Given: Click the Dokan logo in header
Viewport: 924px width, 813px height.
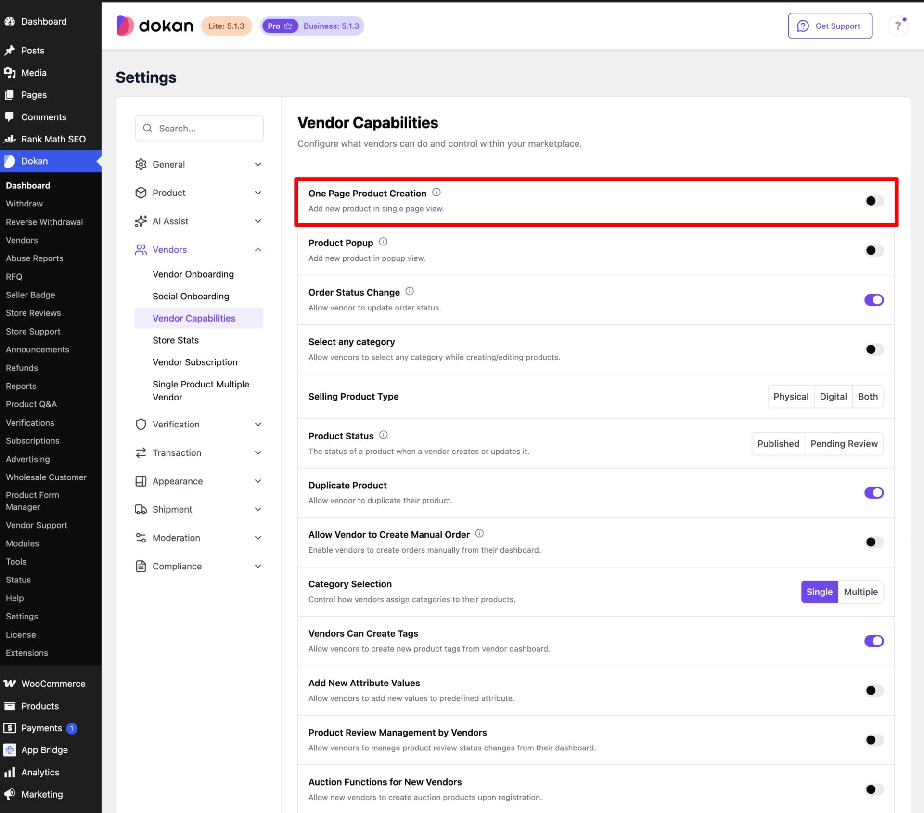Looking at the screenshot, I should tap(154, 26).
